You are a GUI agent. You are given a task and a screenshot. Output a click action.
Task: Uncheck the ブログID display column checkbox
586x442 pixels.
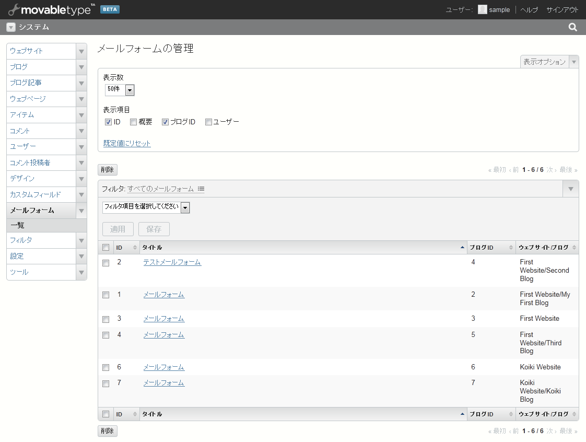[165, 122]
